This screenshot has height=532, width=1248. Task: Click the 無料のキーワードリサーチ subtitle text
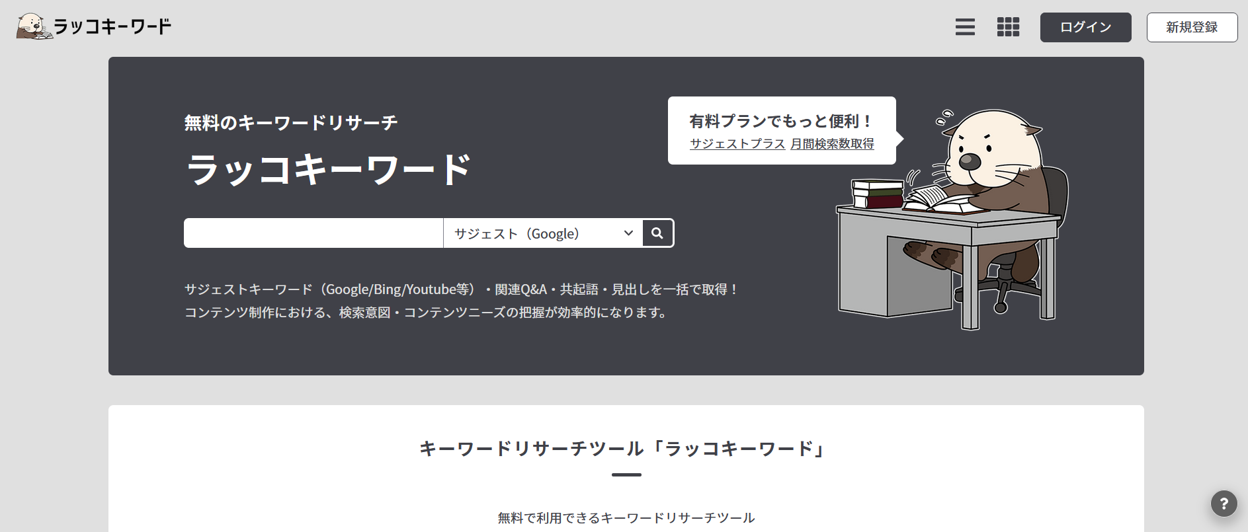click(x=291, y=123)
